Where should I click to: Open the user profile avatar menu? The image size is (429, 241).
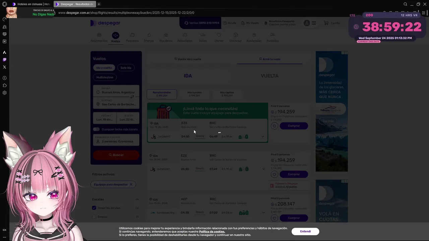(x=307, y=23)
